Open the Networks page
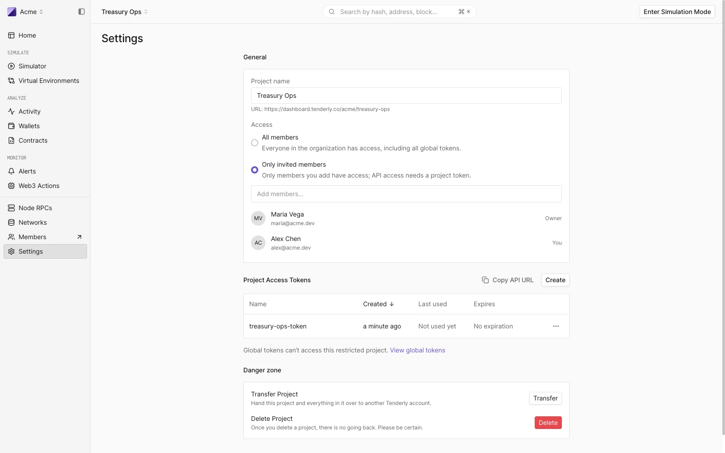Viewport: 725px width, 453px height. [45, 222]
